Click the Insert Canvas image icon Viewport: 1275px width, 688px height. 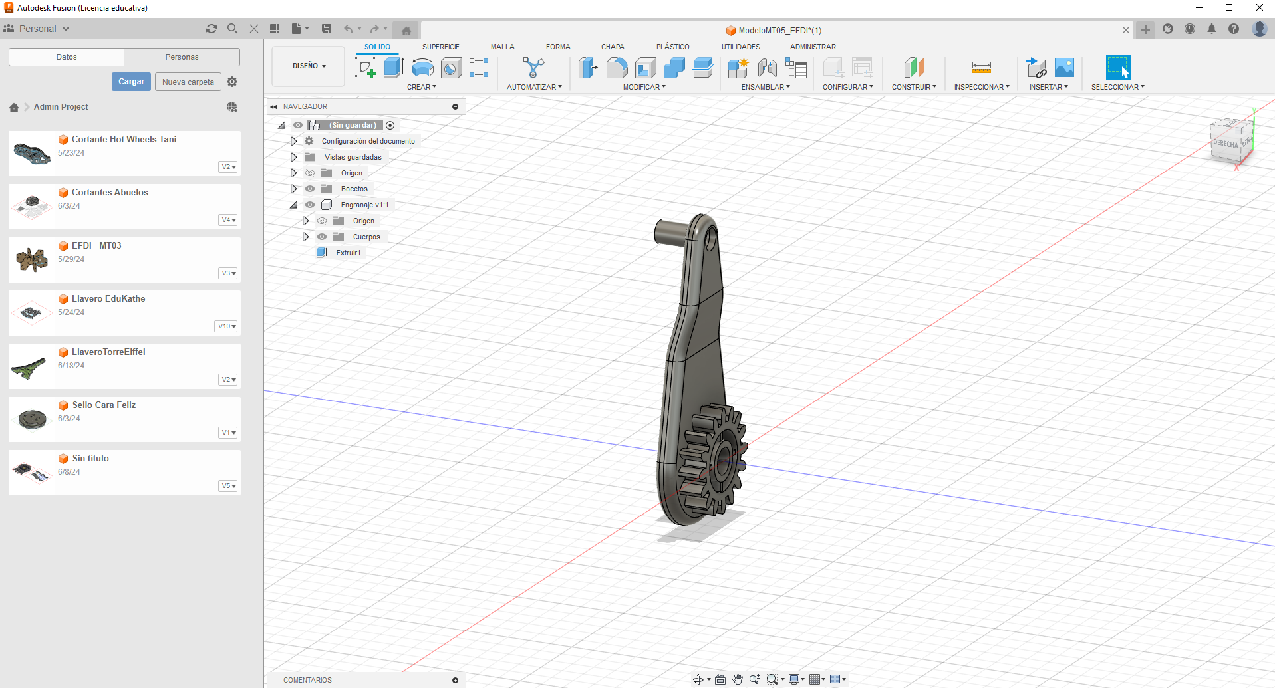coord(1064,68)
